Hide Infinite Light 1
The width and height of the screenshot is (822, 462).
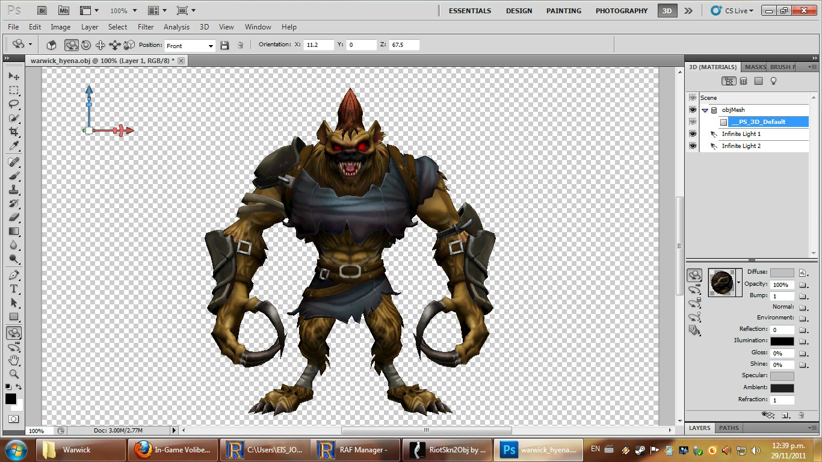coord(693,134)
